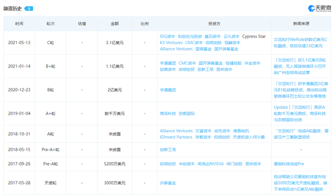334x196 pixels.
Task: Open 领峰资本 investor link
Action: pyautogui.click(x=233, y=43)
